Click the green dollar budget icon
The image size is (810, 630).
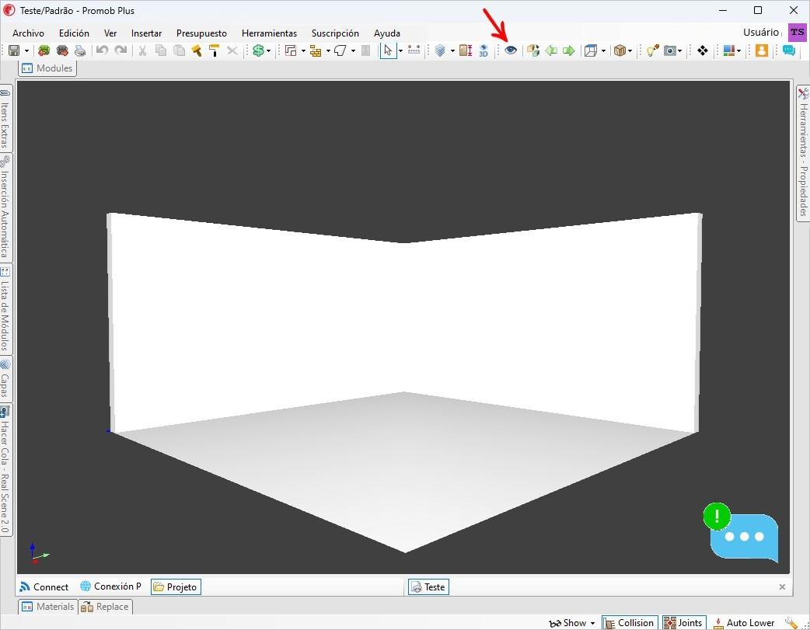(258, 50)
